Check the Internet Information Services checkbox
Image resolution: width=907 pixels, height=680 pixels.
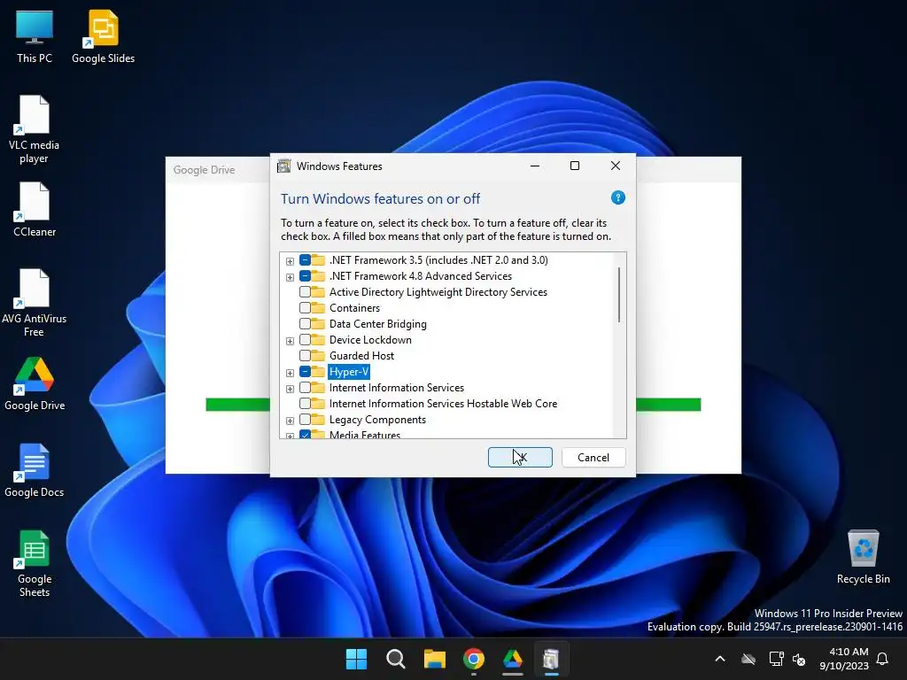pyautogui.click(x=305, y=388)
